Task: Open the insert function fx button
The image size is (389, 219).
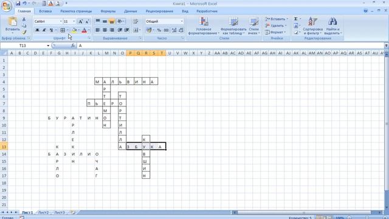Action: (73, 46)
